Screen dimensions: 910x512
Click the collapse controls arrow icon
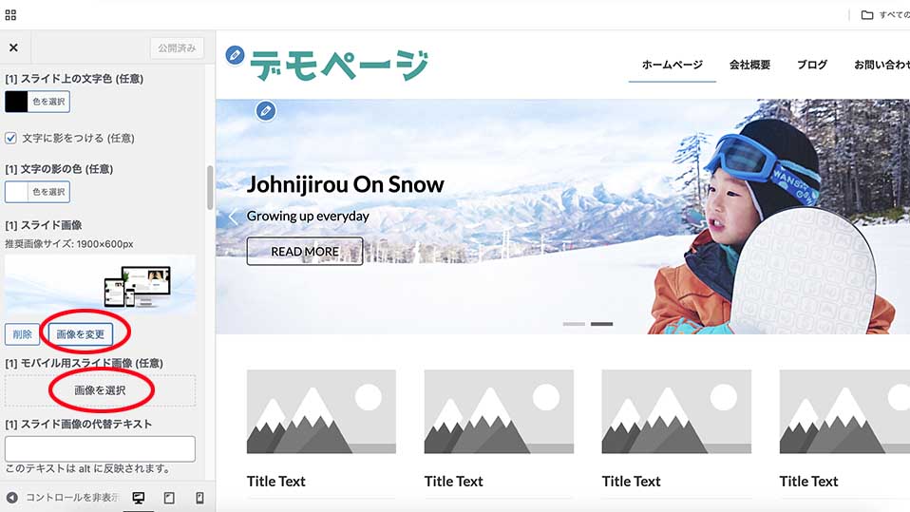pos(11,498)
